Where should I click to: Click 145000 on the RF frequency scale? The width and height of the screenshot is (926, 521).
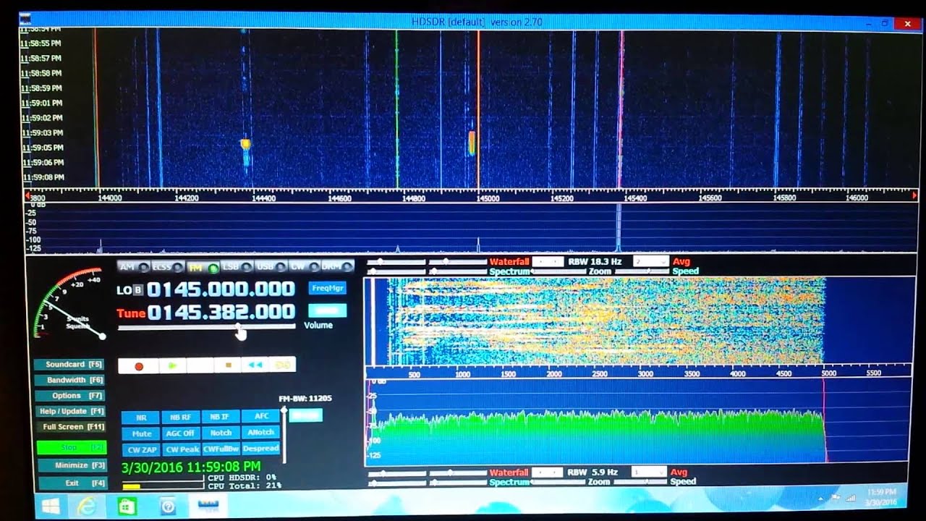[x=488, y=198]
